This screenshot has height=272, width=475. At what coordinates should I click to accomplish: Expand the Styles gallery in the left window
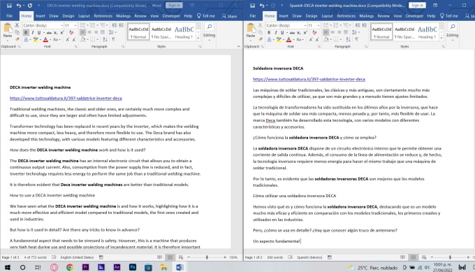click(198, 38)
